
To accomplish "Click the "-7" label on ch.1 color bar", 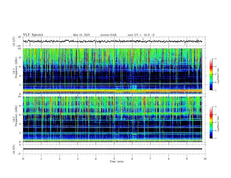I will pyautogui.click(x=215, y=90).
